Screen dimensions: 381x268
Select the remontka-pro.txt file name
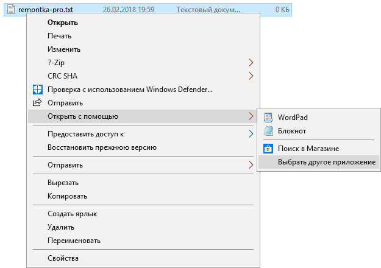[x=46, y=10]
